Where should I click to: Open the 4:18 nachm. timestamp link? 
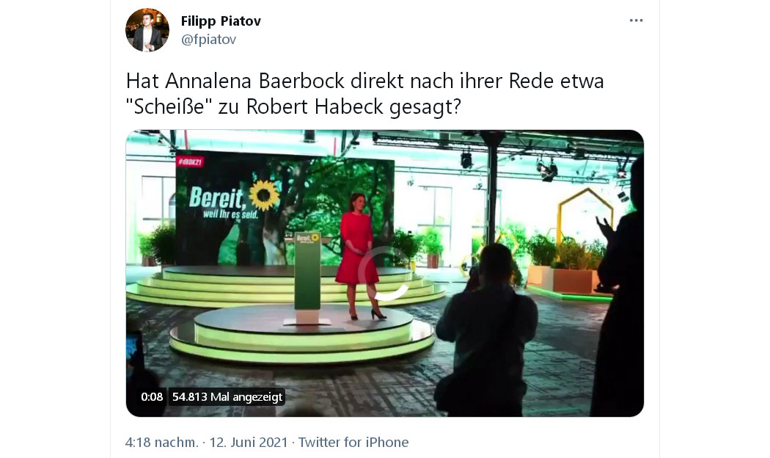tap(161, 442)
